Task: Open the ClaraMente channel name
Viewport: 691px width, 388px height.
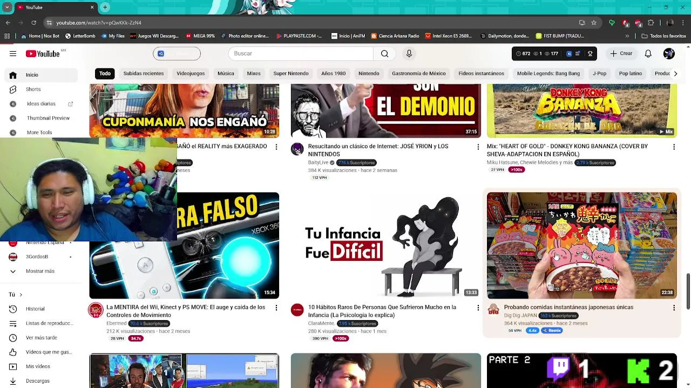Action: 321,323
